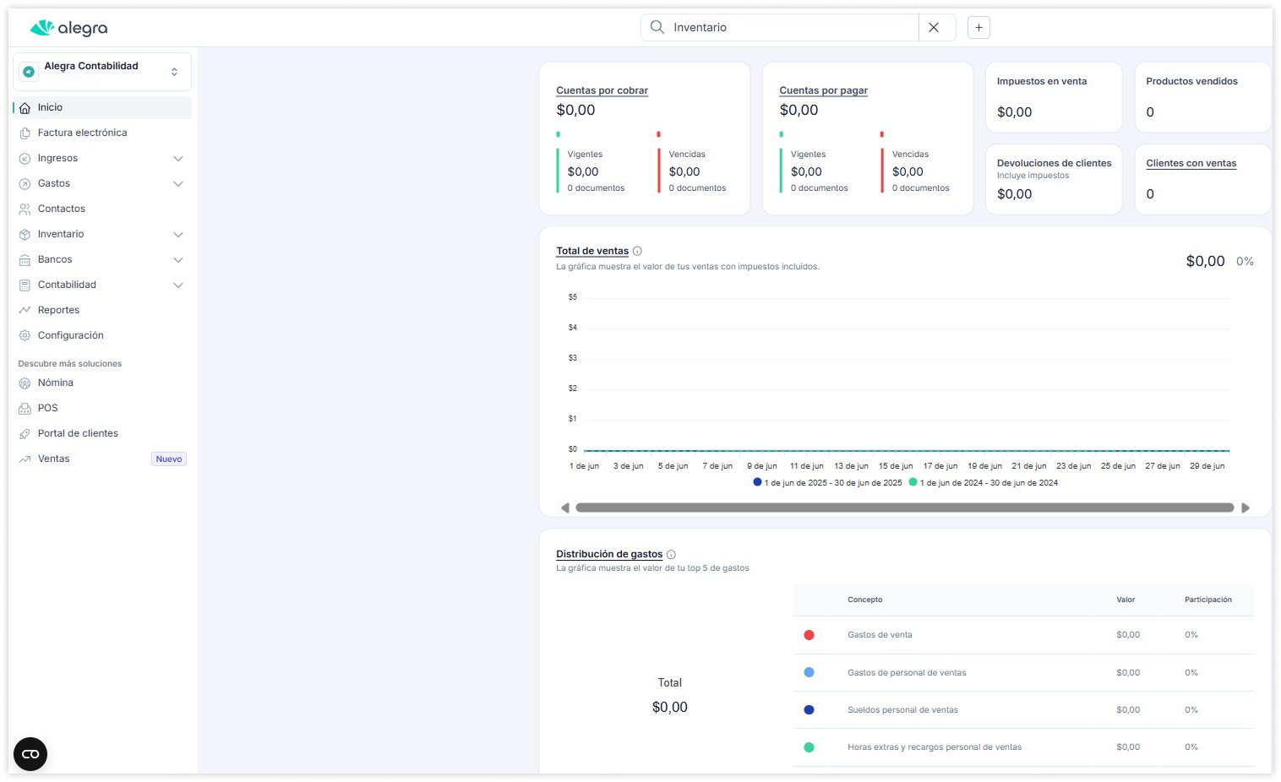Click the Inicio home icon
Viewport: 1281px width, 782px height.
[25, 108]
